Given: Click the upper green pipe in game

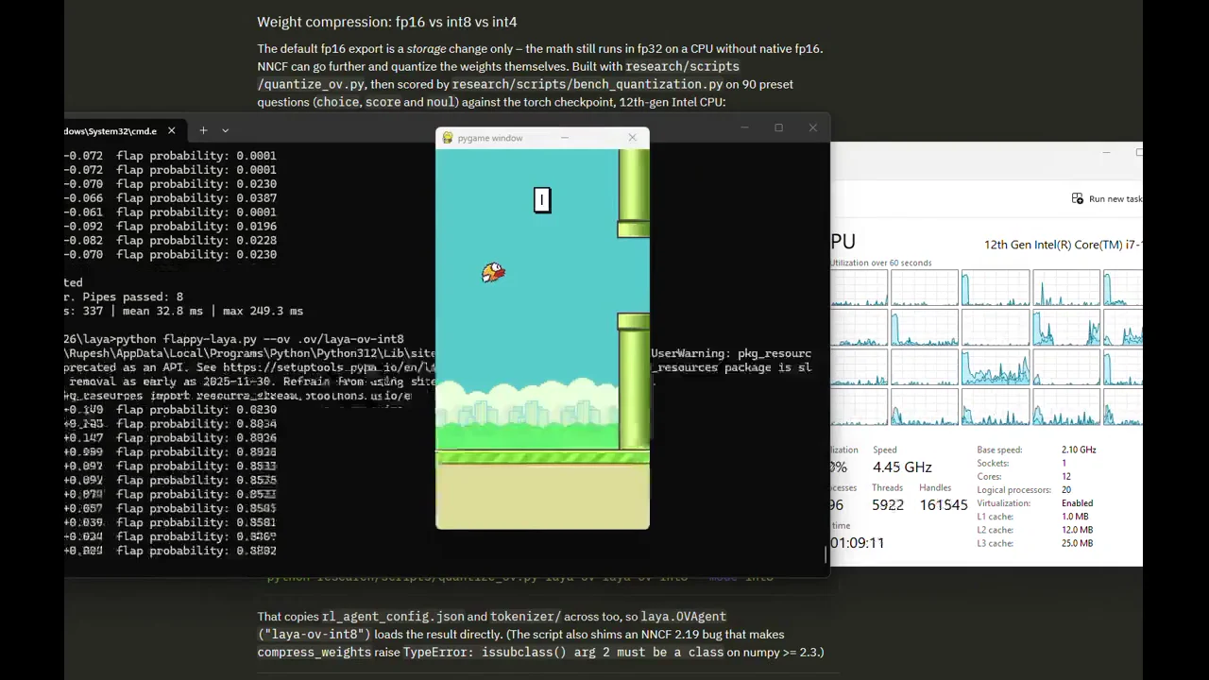Looking at the screenshot, I should pyautogui.click(x=634, y=193).
